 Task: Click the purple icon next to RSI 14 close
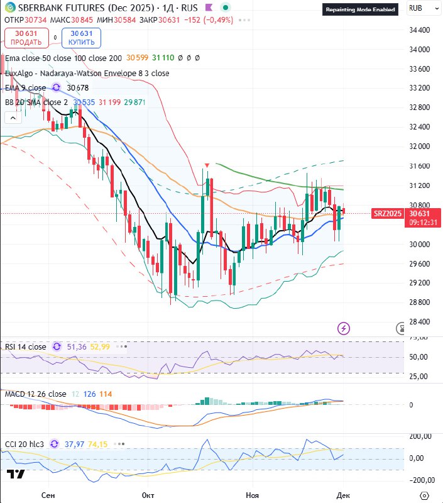[x=57, y=346]
